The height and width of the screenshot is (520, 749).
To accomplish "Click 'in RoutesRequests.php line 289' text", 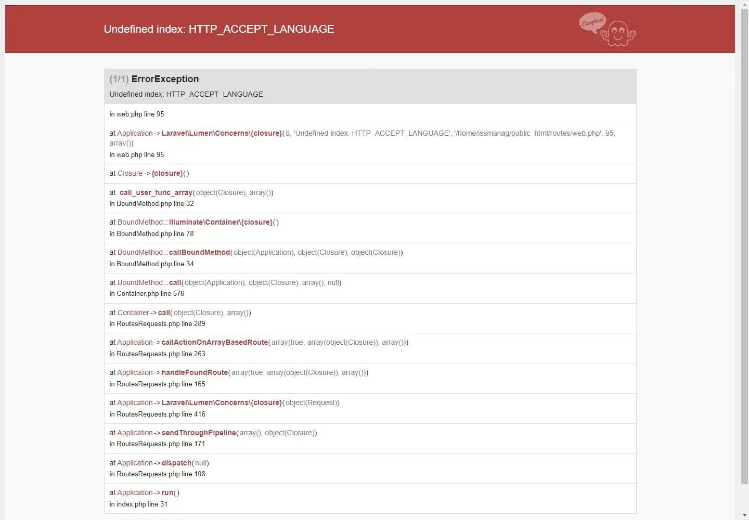I will pyautogui.click(x=157, y=324).
